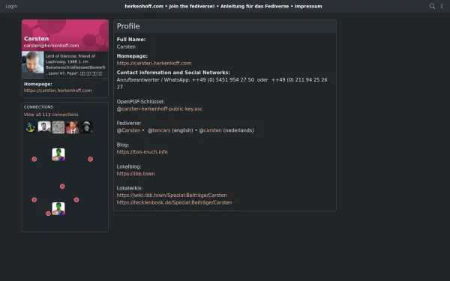Screen dimensions: 450x281
Task: Click the Login link
Action: [x=11, y=6]
